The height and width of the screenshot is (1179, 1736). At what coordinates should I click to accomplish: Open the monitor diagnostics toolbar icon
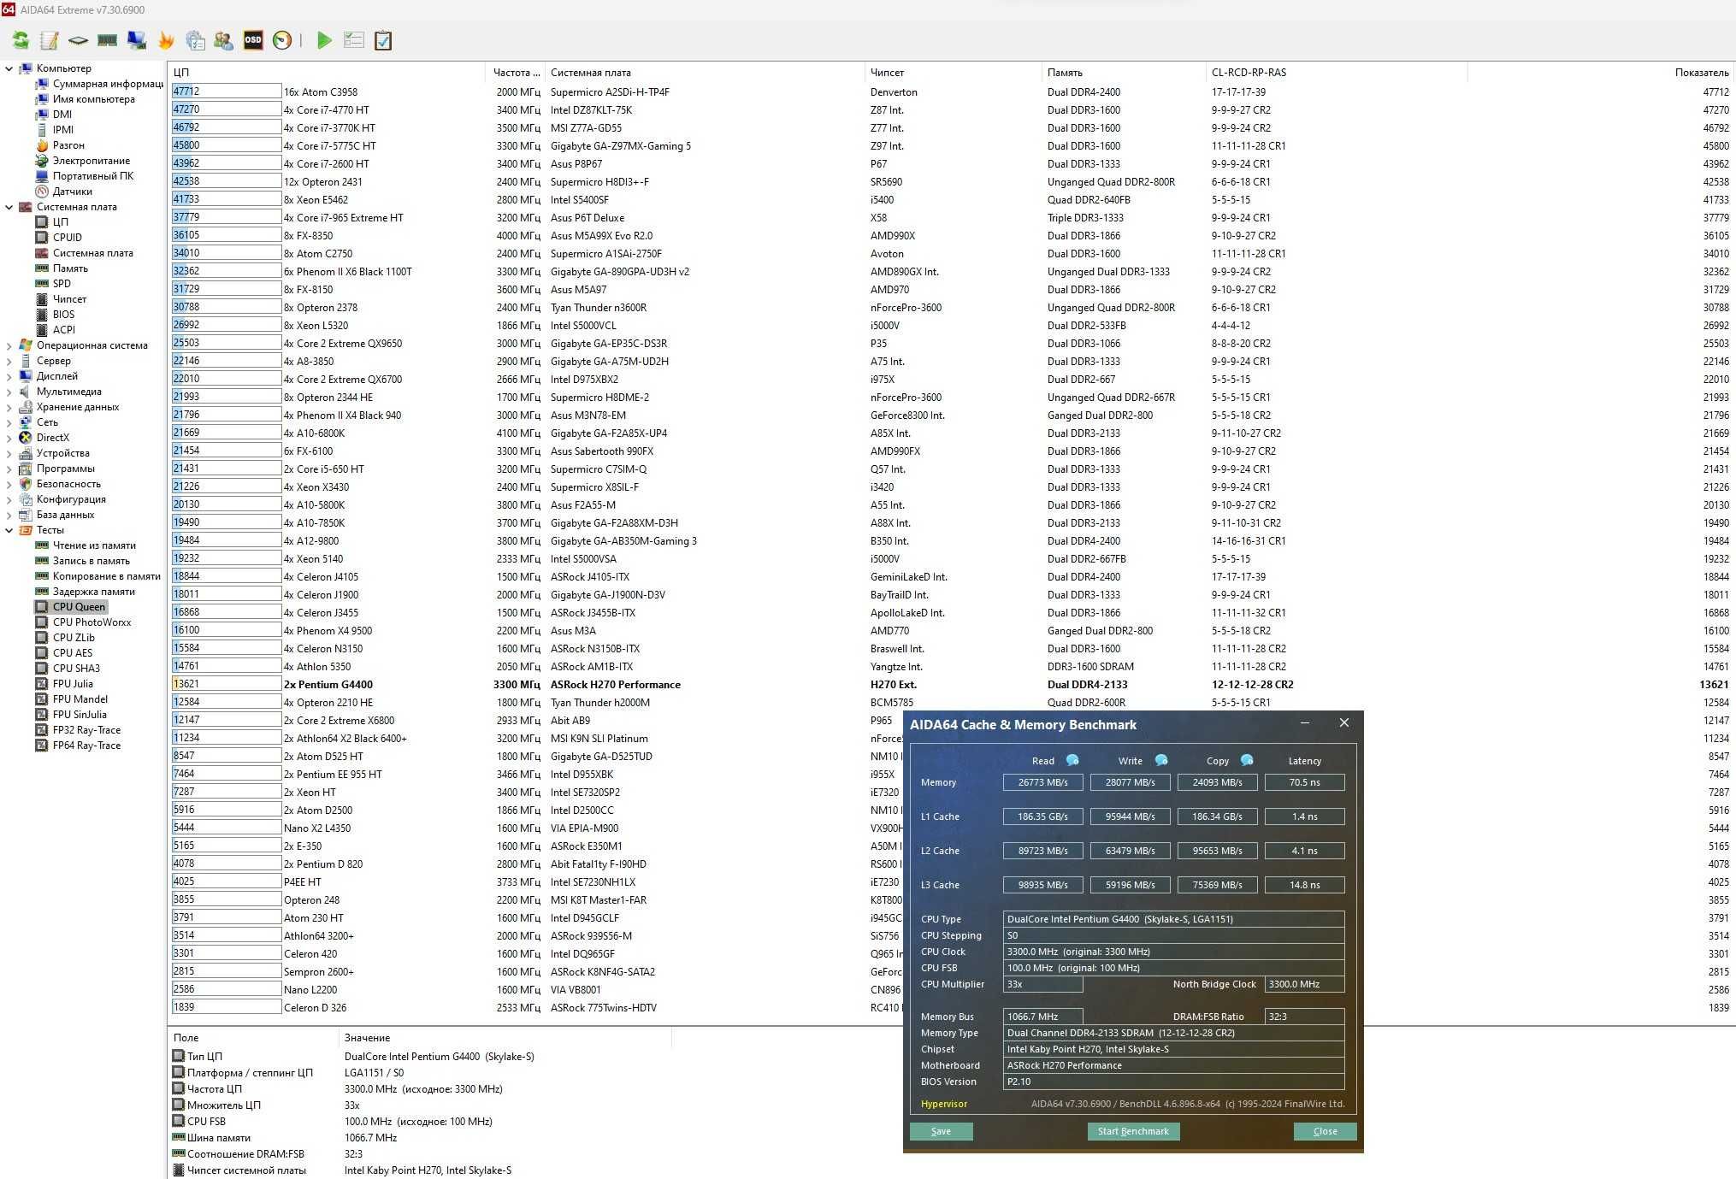tap(136, 40)
